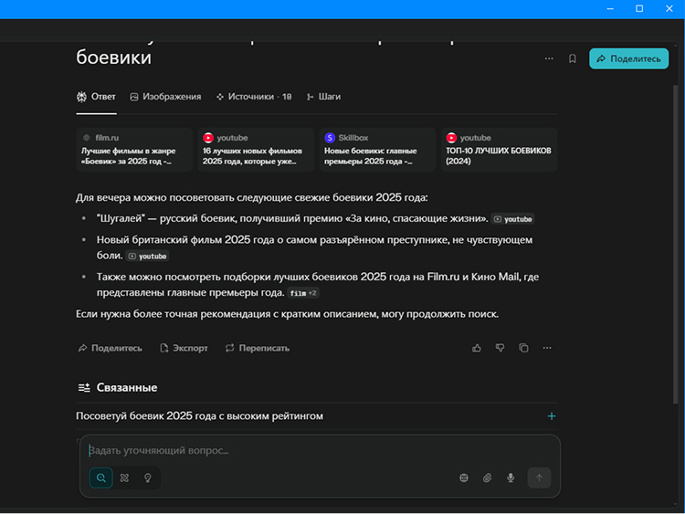Open the sources selector globe icon
The height and width of the screenshot is (514, 685).
point(464,477)
